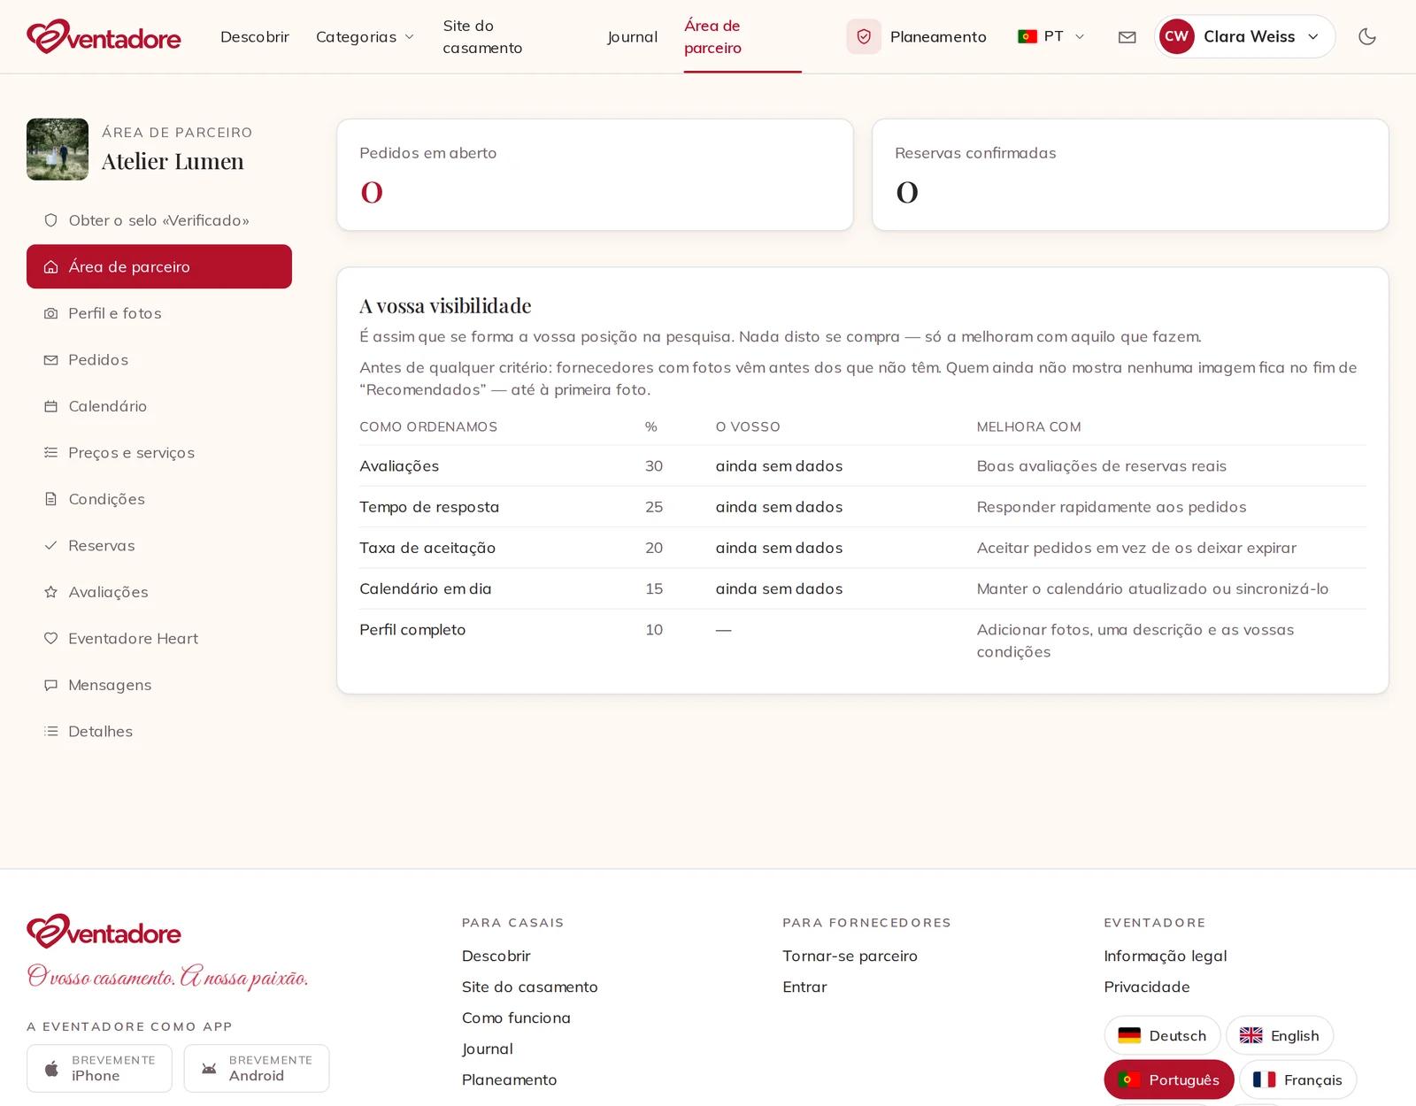Click the Atelier Lumen profile thumbnail
Image resolution: width=1416 pixels, height=1106 pixels.
point(58,150)
